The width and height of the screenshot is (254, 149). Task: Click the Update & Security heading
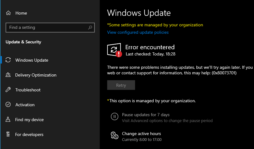[23, 42]
